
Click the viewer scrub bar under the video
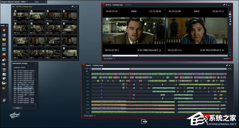tap(165, 56)
